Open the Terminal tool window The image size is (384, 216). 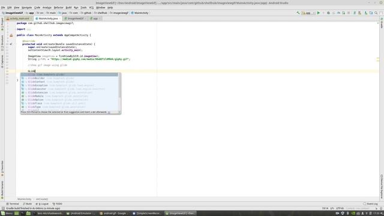(x=13, y=204)
